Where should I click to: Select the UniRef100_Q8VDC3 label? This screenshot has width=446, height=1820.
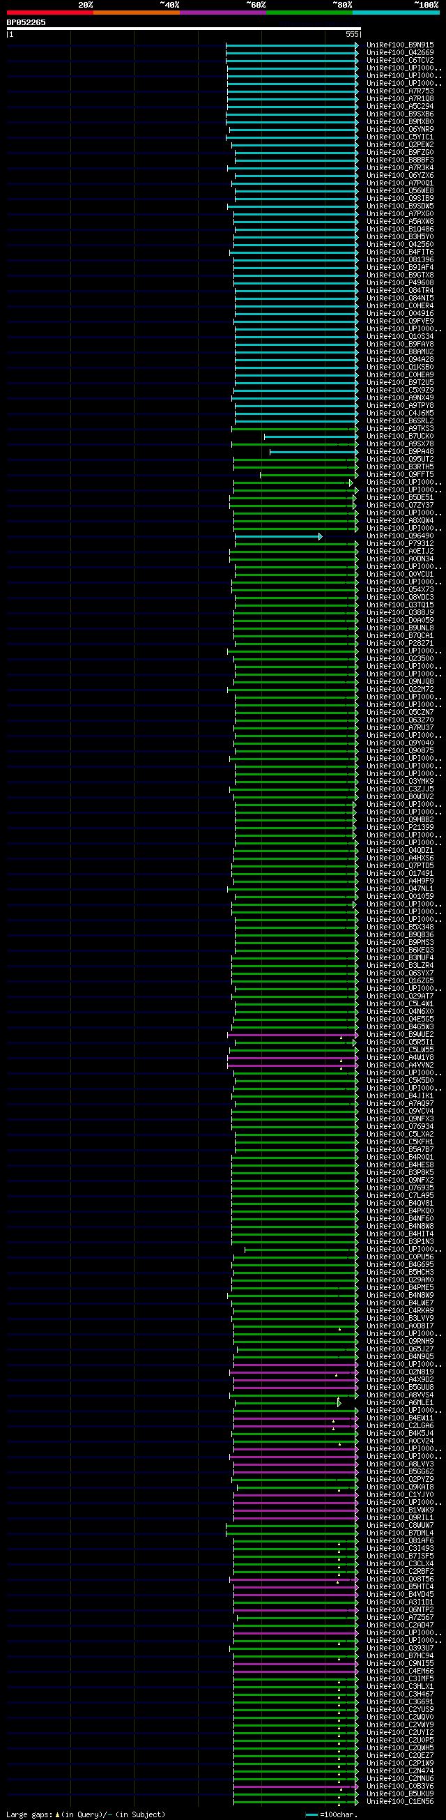(x=400, y=598)
